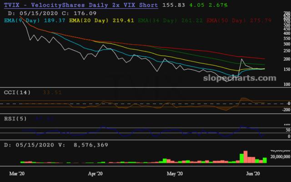Click the TVIX VelocityShares Daily 2x VIX Short title link
Screen dimensions: 291x182
point(81,5)
